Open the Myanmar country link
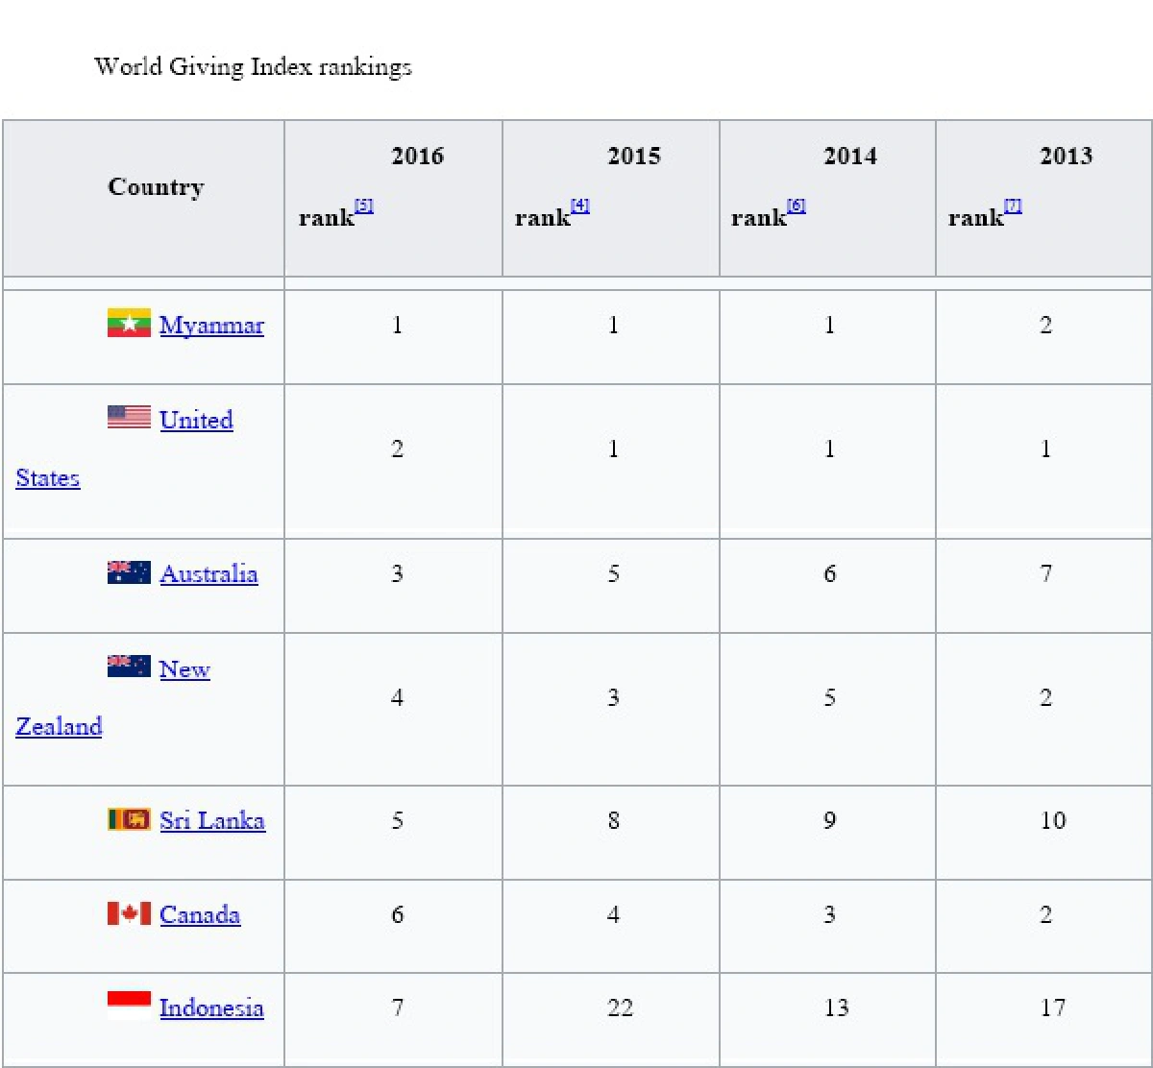The height and width of the screenshot is (1068, 1153). tap(211, 326)
